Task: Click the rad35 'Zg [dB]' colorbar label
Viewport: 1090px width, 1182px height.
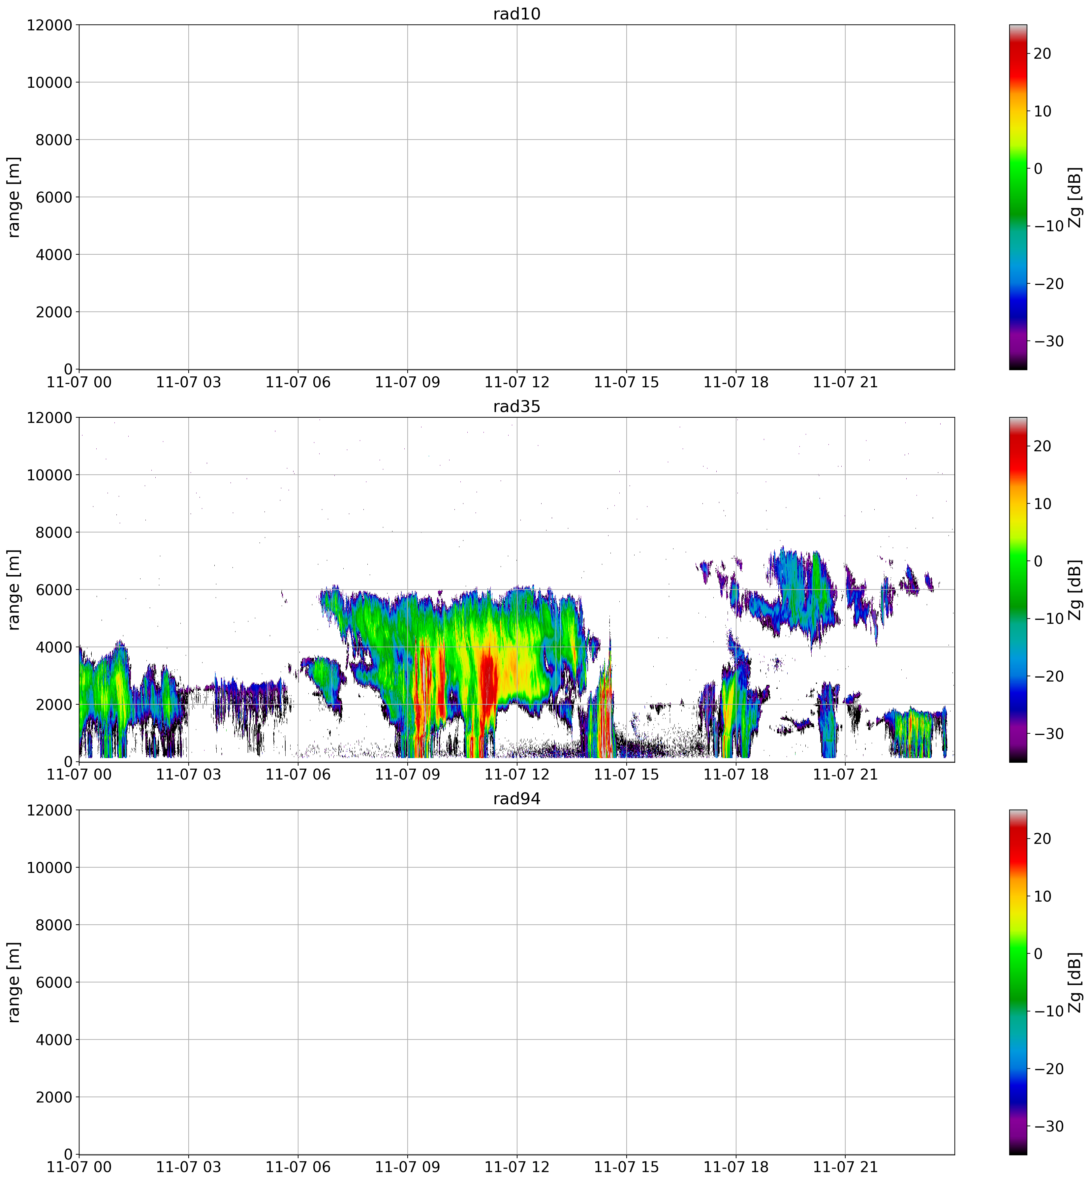Action: point(1075,590)
